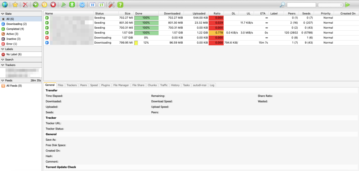The image size is (359, 171).
Task: Toggle the panel icon with blue pause bars
Action: tap(93, 4)
